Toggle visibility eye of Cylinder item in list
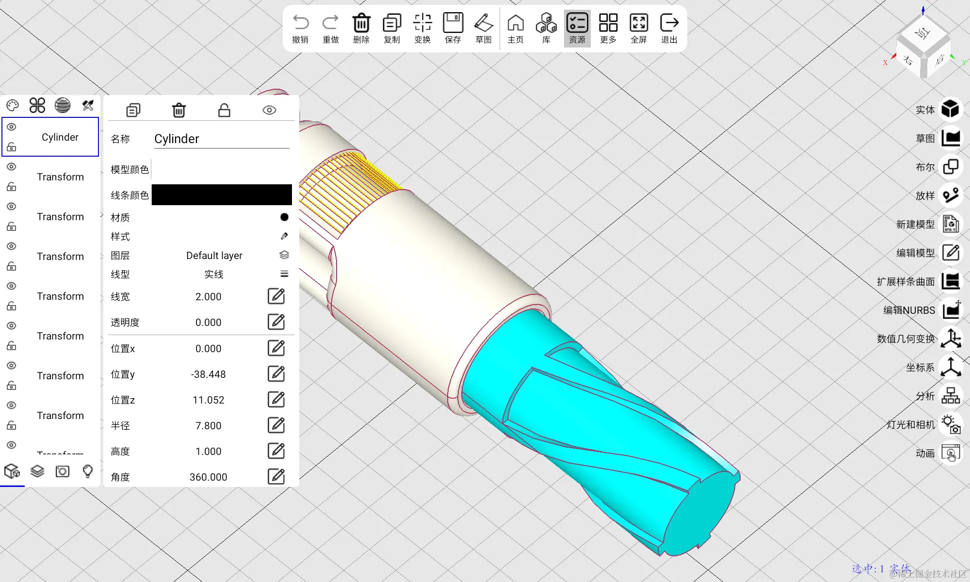 point(12,127)
